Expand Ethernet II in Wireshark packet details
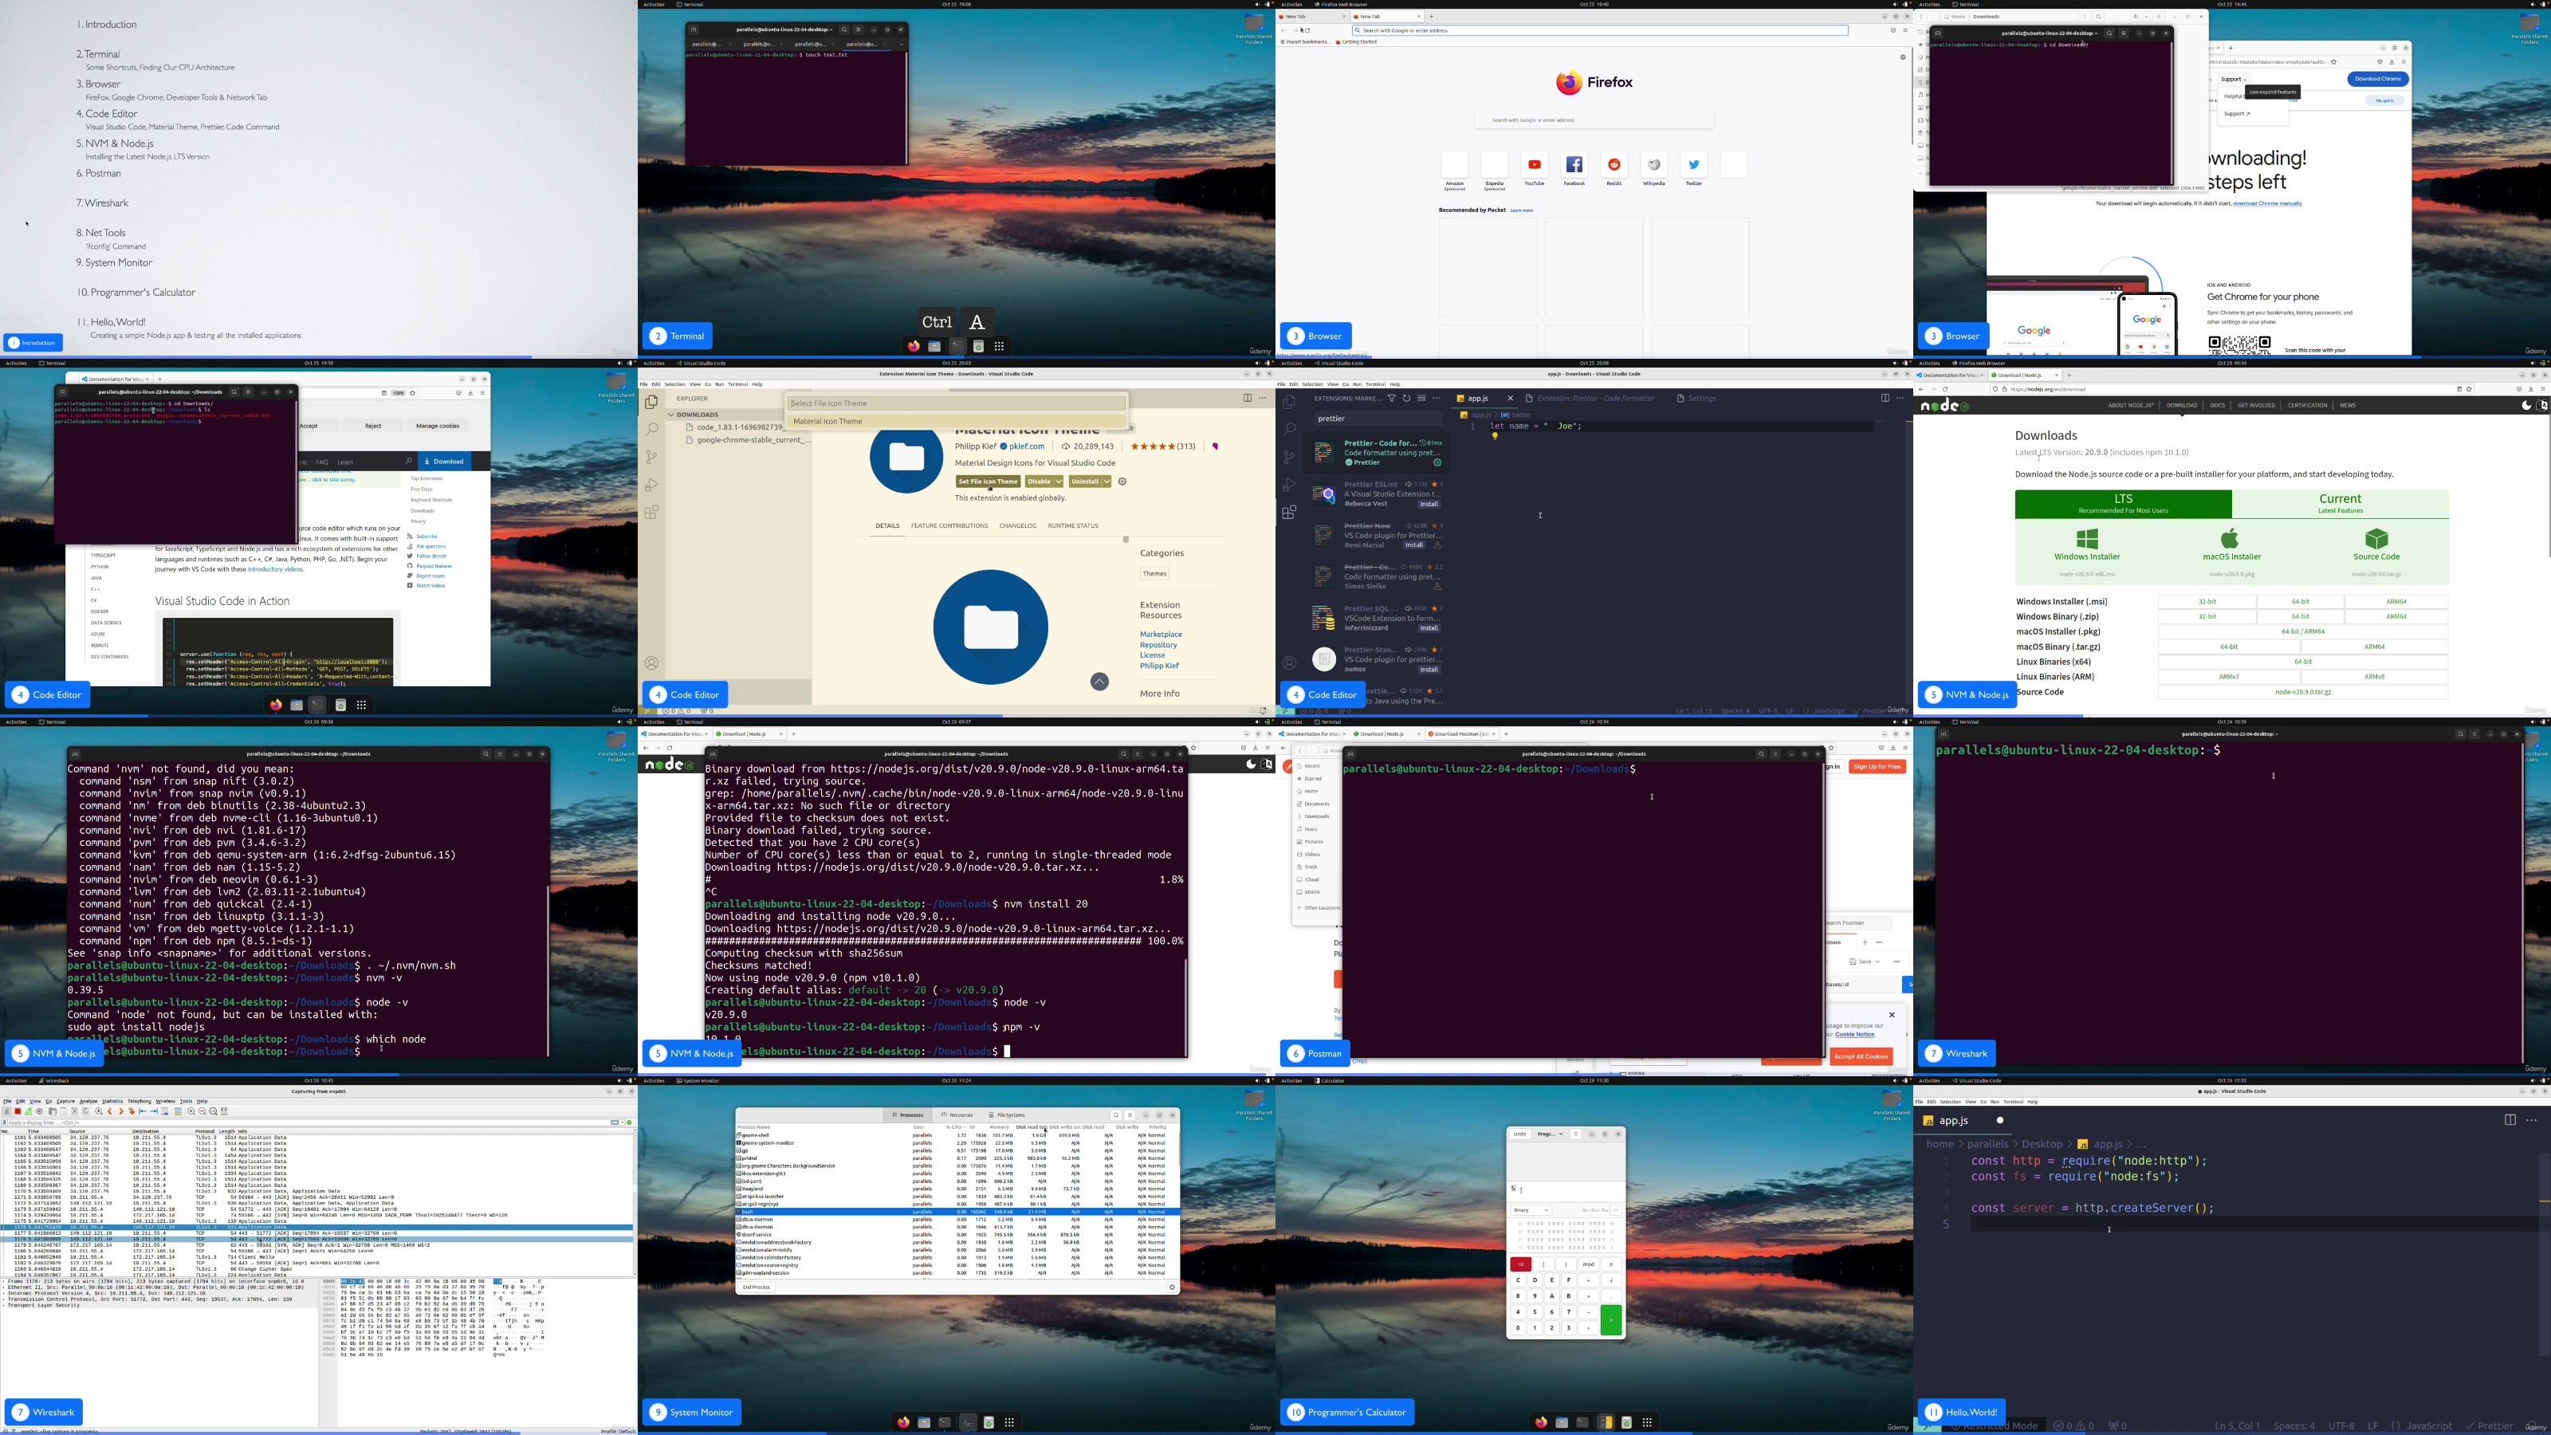 coord(4,1288)
